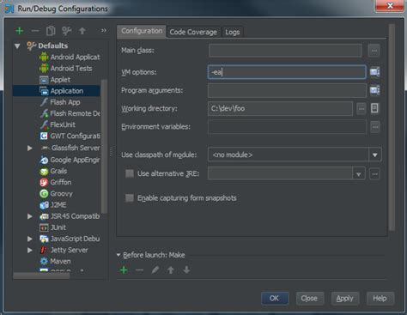Edit Environment variables with the ellipsis button

pyautogui.click(x=375, y=127)
